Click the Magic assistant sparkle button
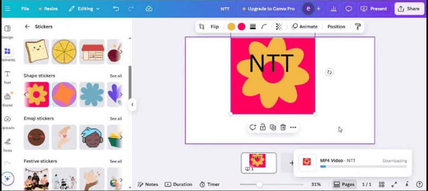Image resolution: width=428 pixels, height=191 pixels. (x=7, y=178)
